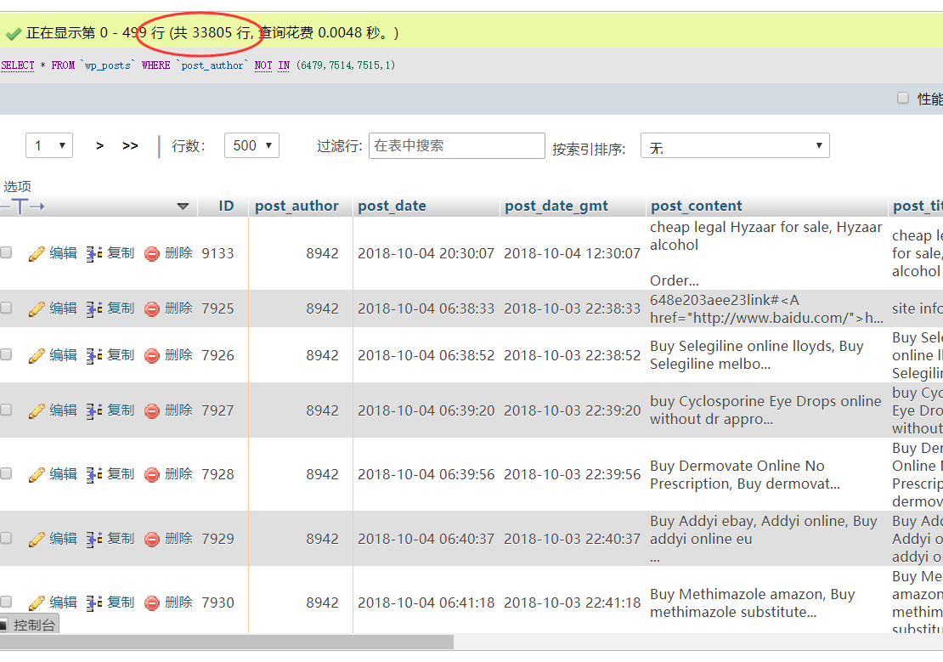The width and height of the screenshot is (943, 662).
Task: Tick the checkbox for row 9133
Action: point(7,253)
